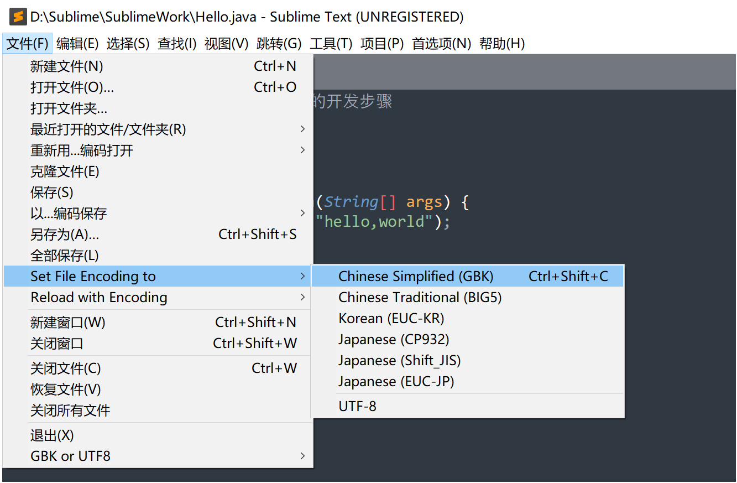Open the 选择(S) menu

(128, 43)
